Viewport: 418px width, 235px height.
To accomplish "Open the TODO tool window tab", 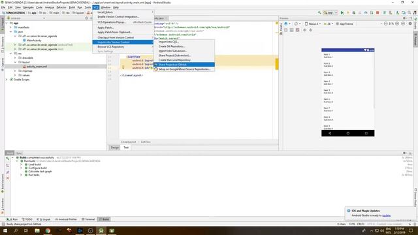I will 27,219.
